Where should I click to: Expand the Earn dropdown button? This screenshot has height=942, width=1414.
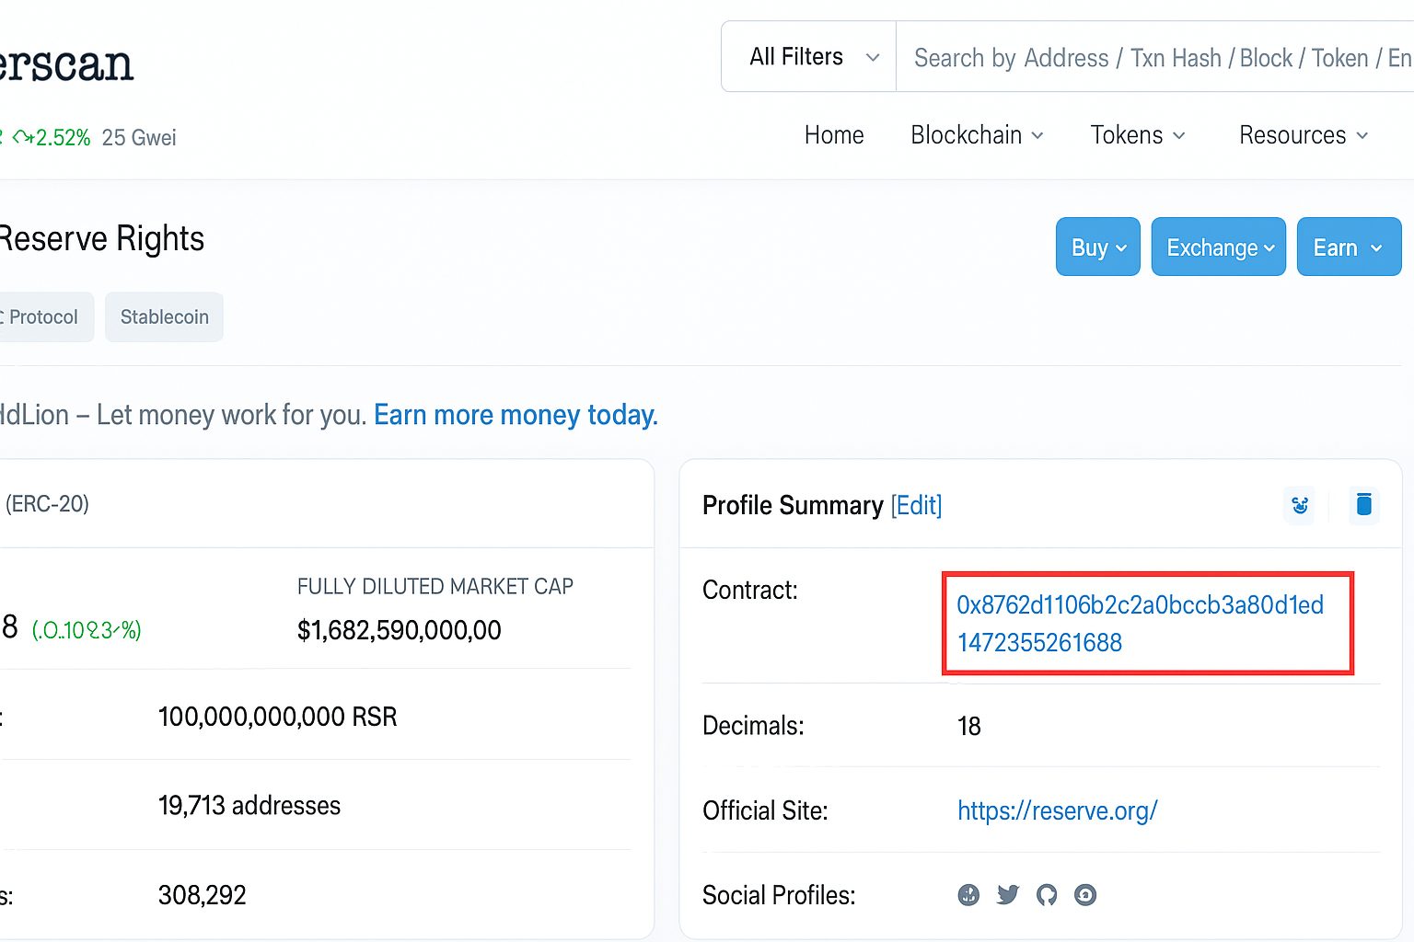pyautogui.click(x=1348, y=247)
